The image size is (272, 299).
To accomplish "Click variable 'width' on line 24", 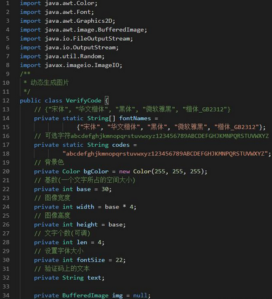I will 85,207.
